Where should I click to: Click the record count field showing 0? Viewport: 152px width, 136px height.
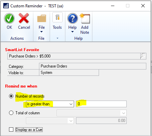tap(101, 104)
